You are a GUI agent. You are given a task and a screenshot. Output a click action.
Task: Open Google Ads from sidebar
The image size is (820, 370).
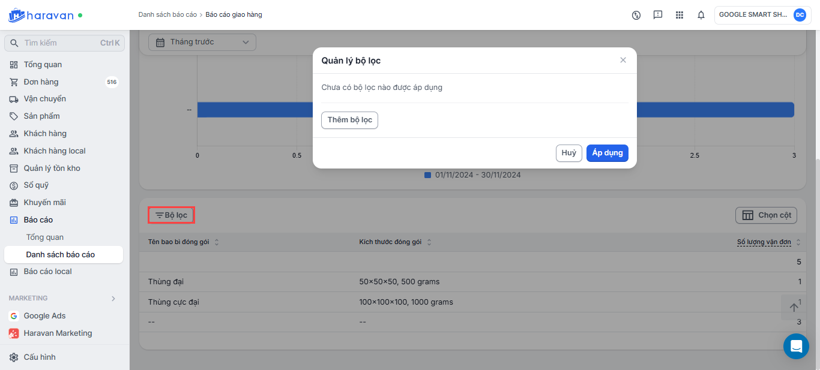pos(44,316)
